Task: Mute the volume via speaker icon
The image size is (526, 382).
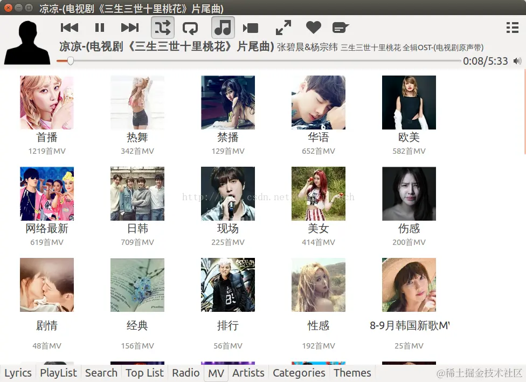Action: [x=517, y=61]
